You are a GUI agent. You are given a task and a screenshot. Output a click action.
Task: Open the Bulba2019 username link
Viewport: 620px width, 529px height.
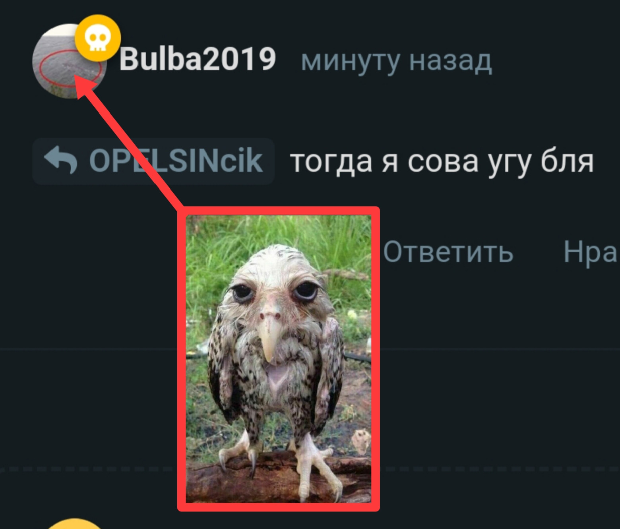pos(198,59)
